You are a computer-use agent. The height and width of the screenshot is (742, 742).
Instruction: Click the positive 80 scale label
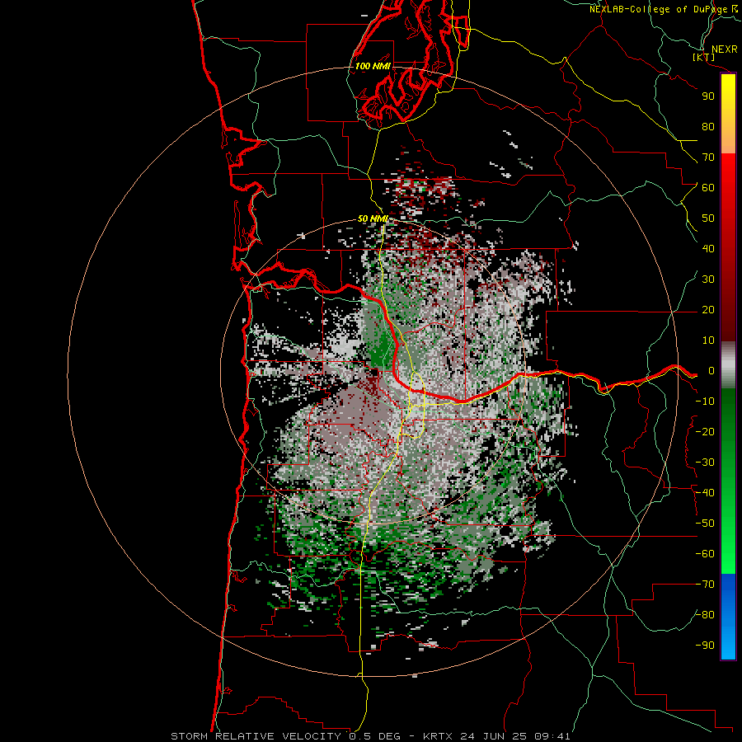point(708,127)
